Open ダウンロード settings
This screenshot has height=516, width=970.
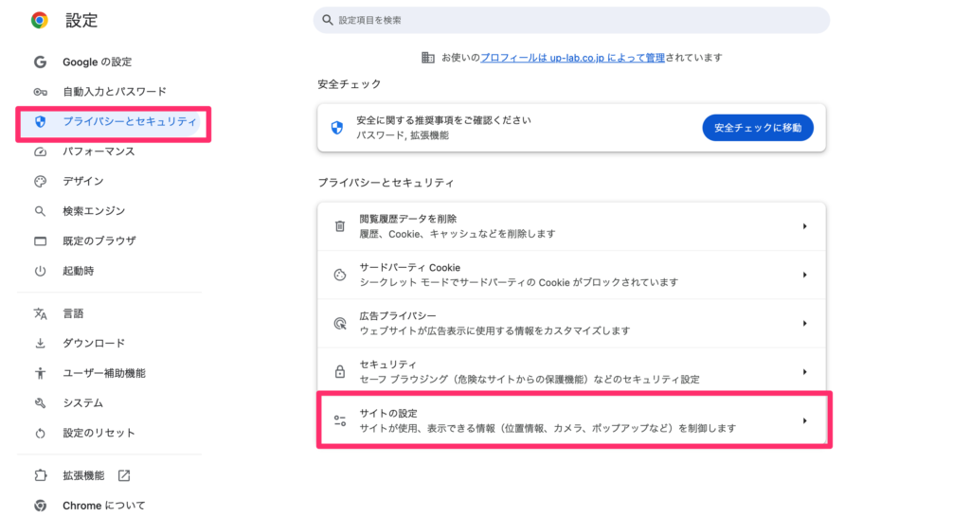pyautogui.click(x=94, y=343)
